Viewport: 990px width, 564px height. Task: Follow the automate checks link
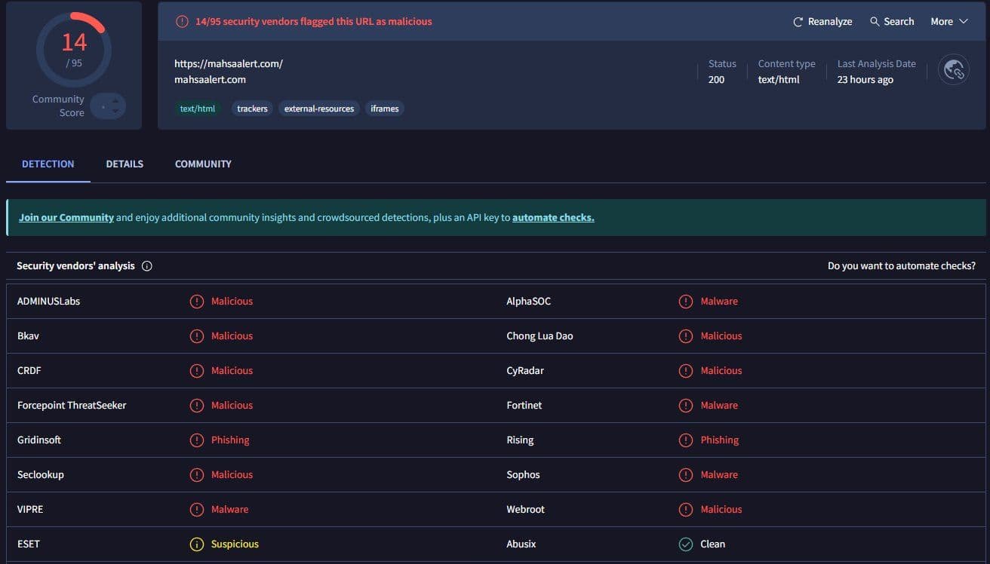point(553,218)
